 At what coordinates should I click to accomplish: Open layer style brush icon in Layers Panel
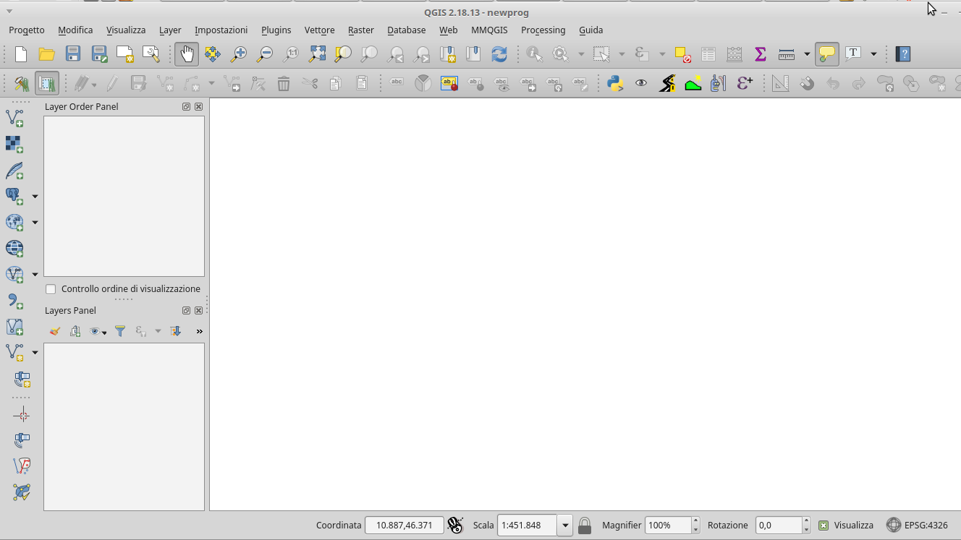click(54, 331)
